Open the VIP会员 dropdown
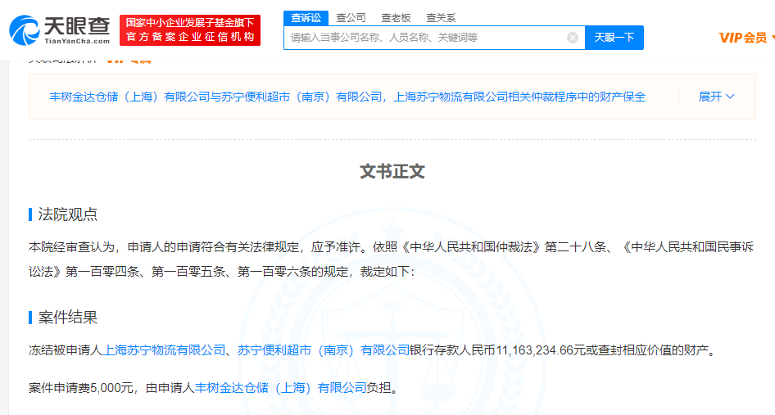775x415 pixels. pos(746,38)
